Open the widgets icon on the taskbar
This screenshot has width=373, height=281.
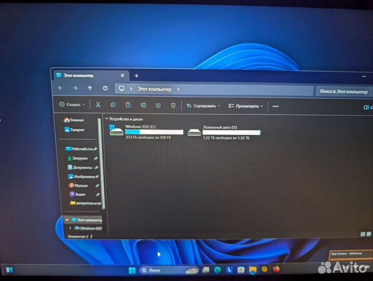click(9, 270)
